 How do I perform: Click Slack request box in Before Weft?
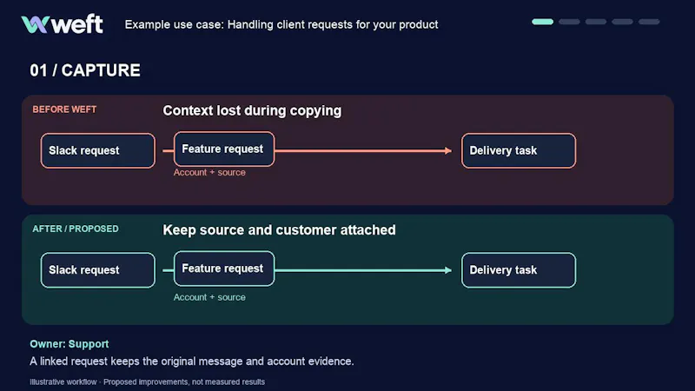point(98,150)
